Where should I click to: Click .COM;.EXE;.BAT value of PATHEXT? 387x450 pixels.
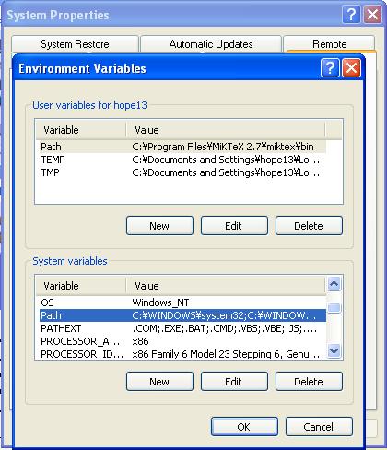(x=225, y=328)
